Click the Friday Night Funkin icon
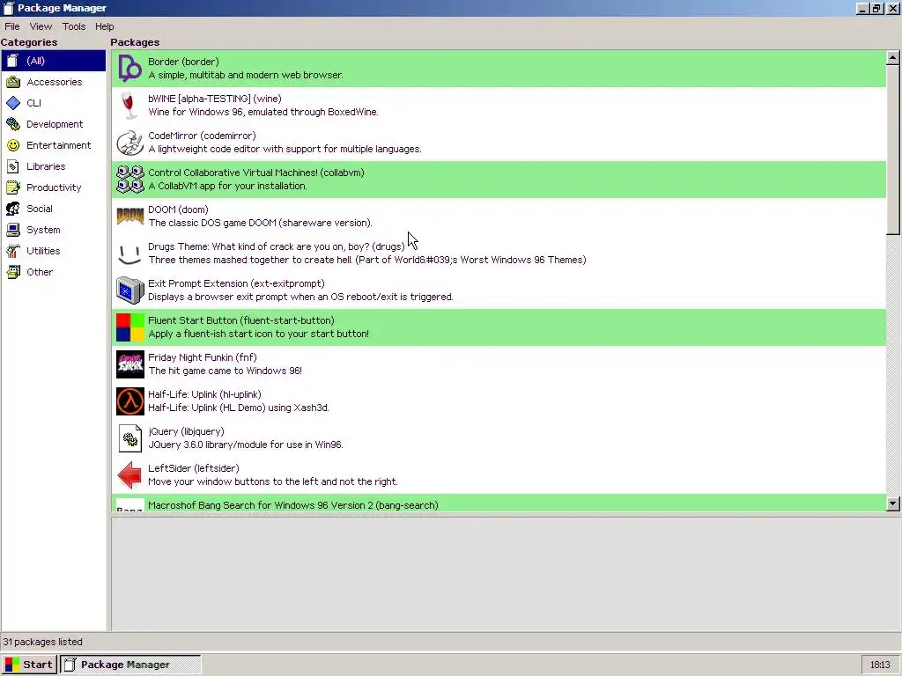 click(x=130, y=364)
